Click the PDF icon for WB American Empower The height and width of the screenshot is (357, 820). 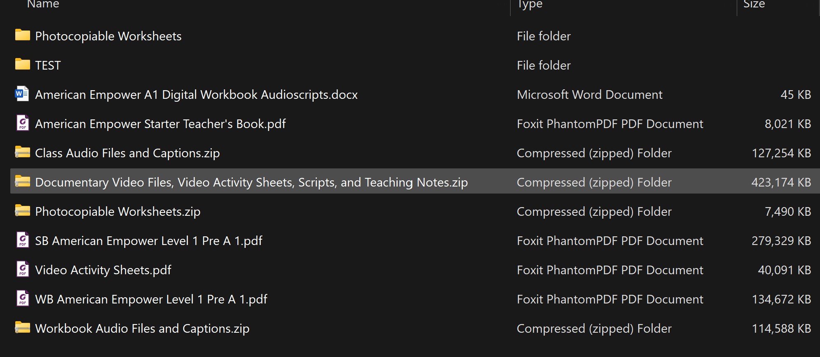pyautogui.click(x=23, y=299)
